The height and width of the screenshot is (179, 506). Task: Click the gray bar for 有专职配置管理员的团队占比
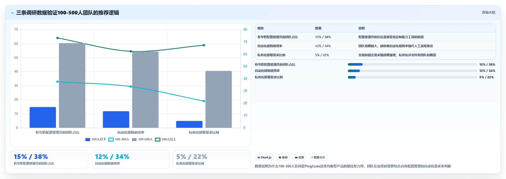tap(72, 86)
